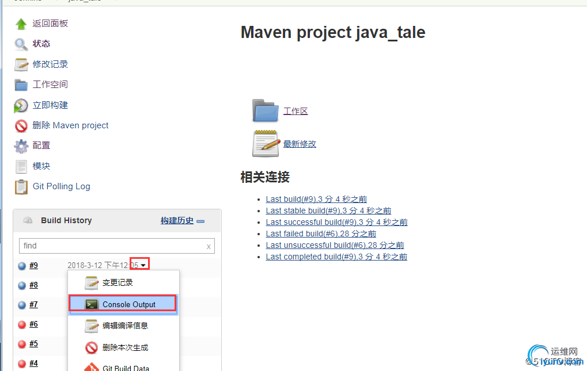This screenshot has height=371, width=587.
Task: Clear the find field with the x
Action: click(x=209, y=246)
